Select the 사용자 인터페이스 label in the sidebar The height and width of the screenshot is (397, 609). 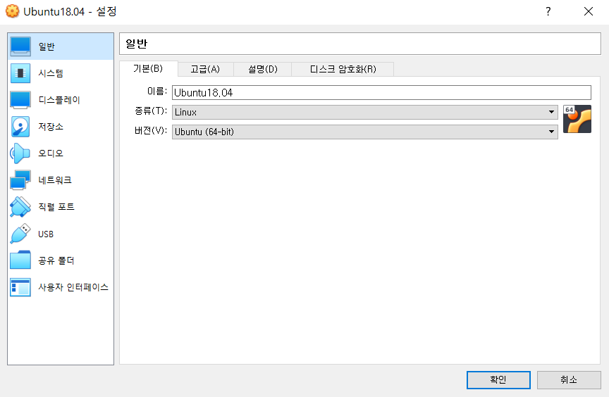(73, 287)
